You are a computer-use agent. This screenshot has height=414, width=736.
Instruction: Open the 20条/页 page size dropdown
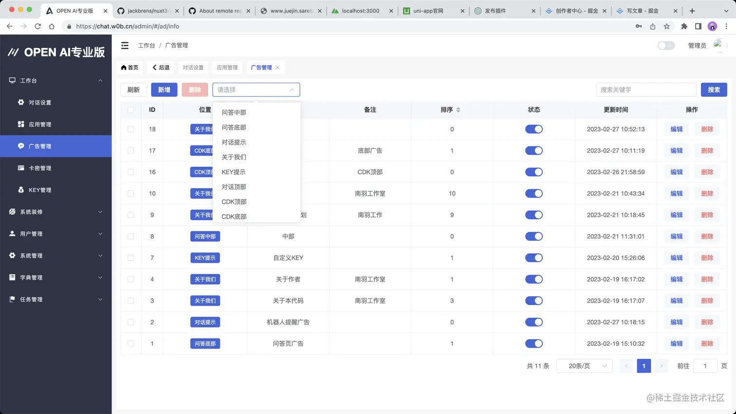click(x=584, y=365)
